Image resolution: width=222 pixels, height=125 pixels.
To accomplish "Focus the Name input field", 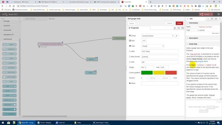I will 160,83.
